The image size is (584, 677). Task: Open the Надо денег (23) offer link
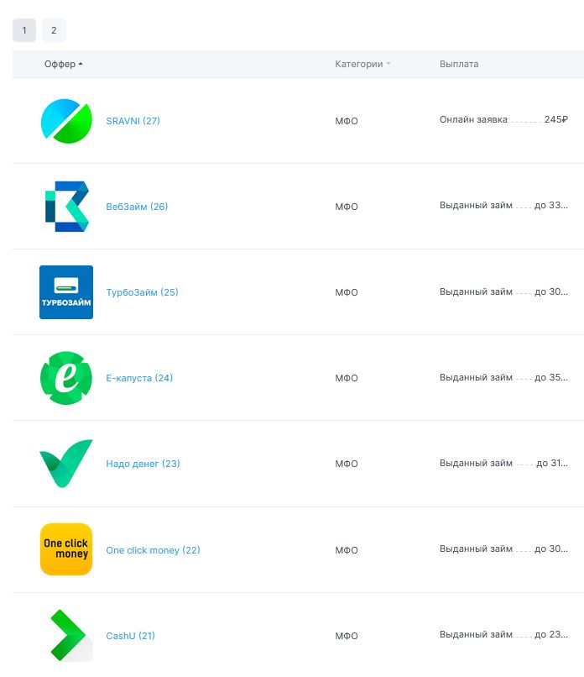(x=143, y=464)
